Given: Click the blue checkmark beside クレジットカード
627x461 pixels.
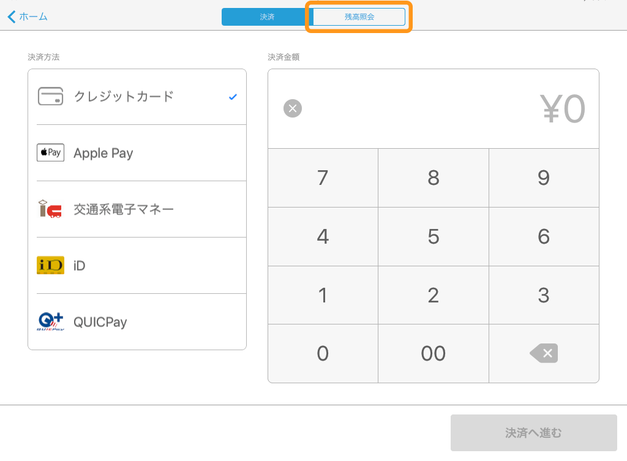Looking at the screenshot, I should pyautogui.click(x=233, y=97).
